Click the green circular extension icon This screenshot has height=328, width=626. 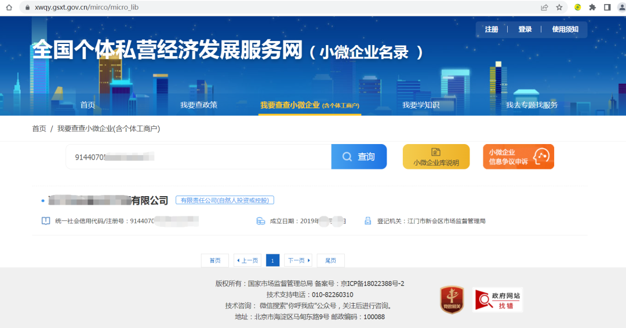pos(578,8)
